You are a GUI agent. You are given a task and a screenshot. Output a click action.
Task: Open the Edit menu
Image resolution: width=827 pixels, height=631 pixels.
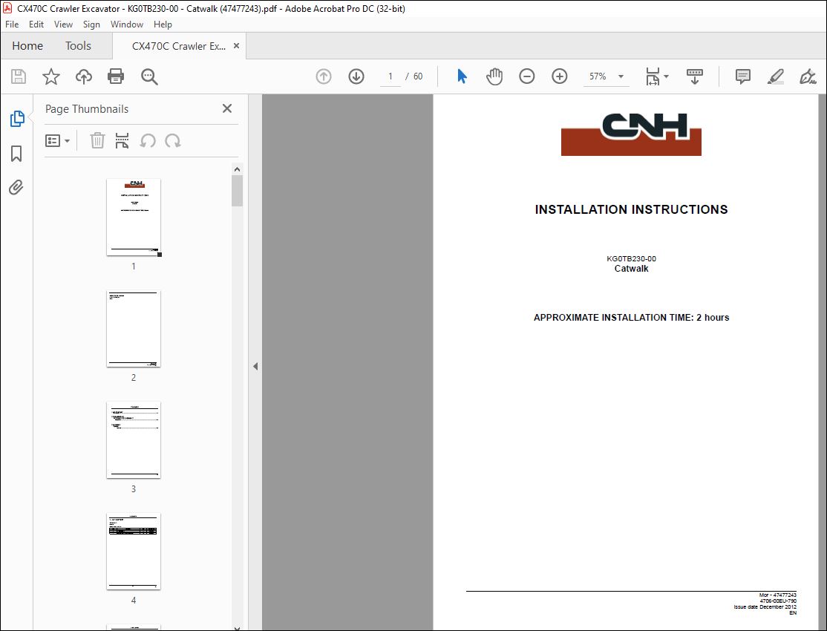coord(36,24)
